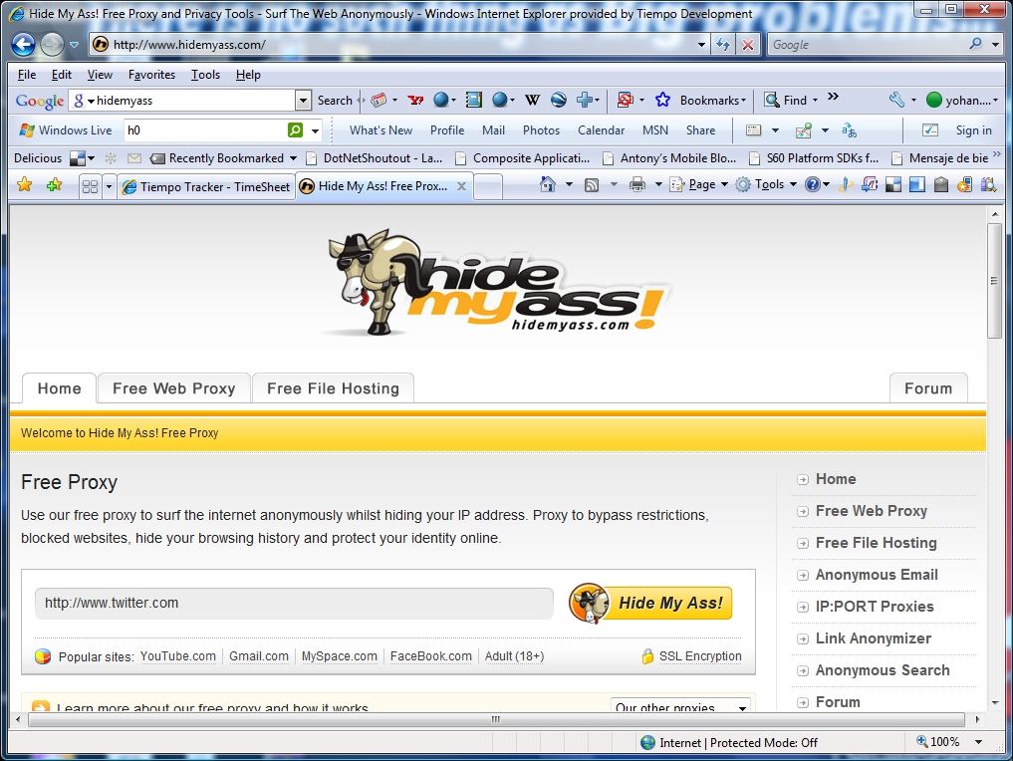Screen dimensions: 1013x761
Task: Click Link Anonymizer in the sidebar
Action: point(874,638)
